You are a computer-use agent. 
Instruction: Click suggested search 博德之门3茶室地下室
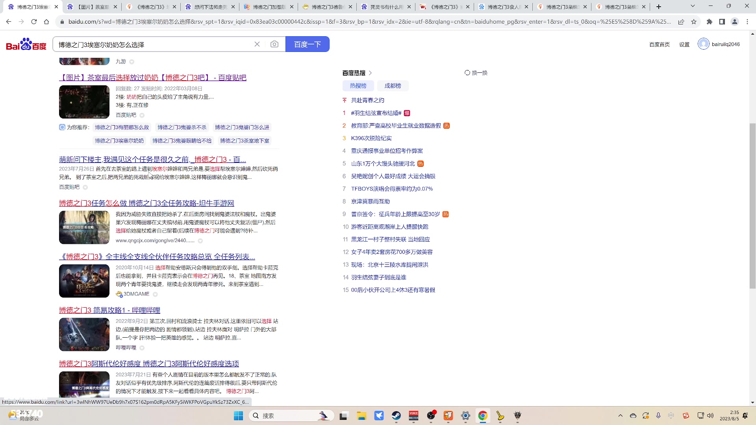click(245, 140)
